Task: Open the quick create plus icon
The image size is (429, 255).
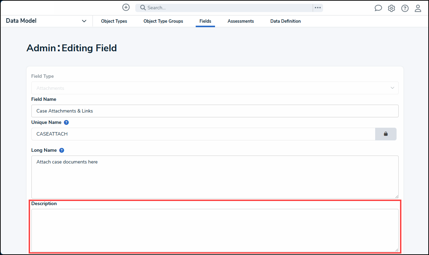Action: 126,7
